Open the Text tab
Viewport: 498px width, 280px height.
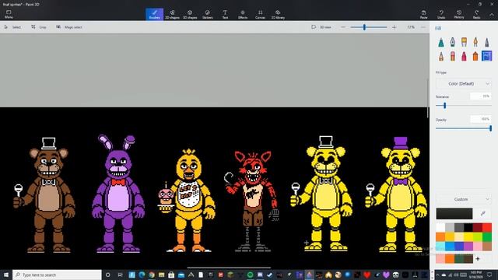(x=225, y=14)
